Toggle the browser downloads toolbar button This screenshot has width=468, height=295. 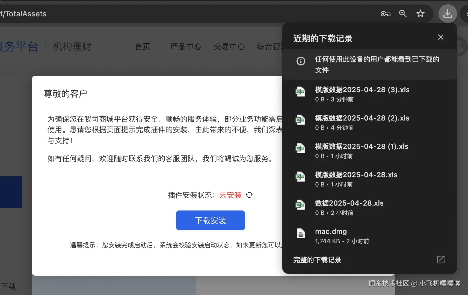[x=448, y=14]
